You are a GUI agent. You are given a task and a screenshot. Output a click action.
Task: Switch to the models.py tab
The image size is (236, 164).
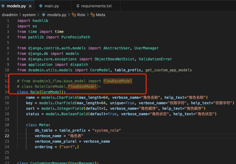16,6
